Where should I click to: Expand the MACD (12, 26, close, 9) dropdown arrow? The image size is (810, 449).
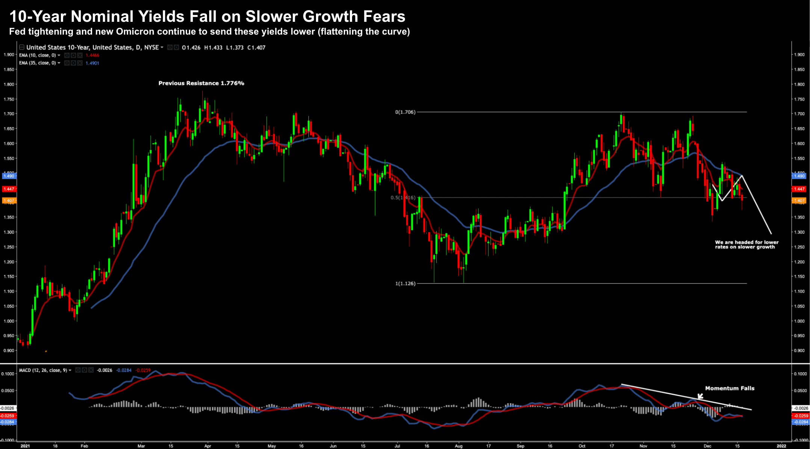point(70,370)
